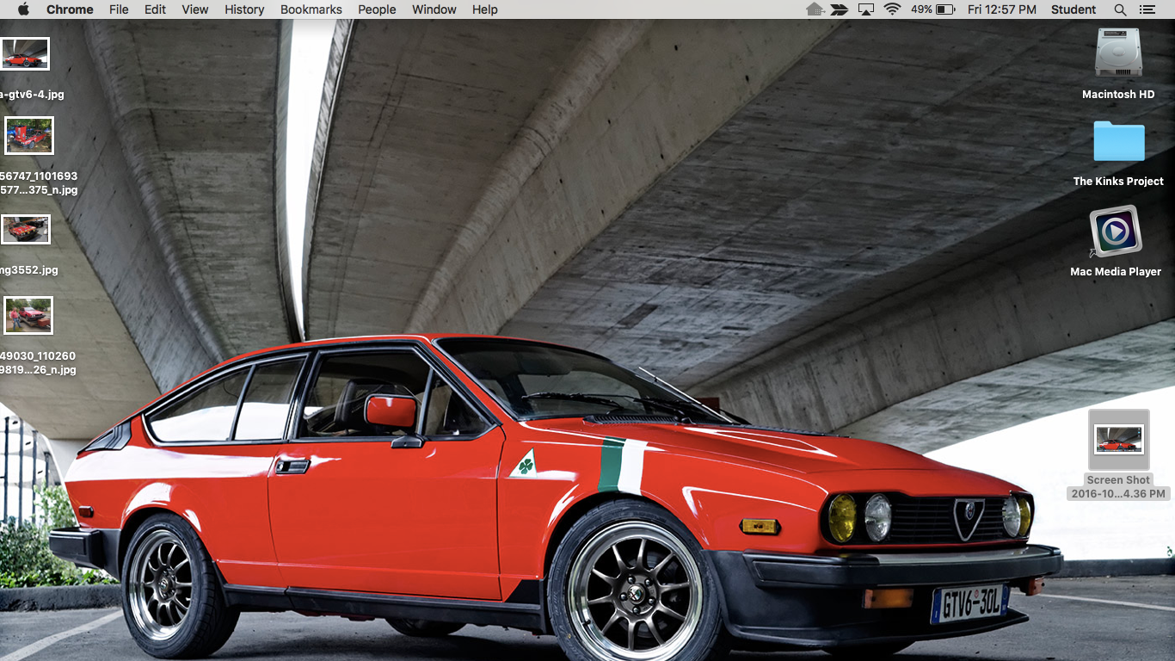1175x661 pixels.
Task: Open the battery status menu at 49%
Action: (933, 9)
